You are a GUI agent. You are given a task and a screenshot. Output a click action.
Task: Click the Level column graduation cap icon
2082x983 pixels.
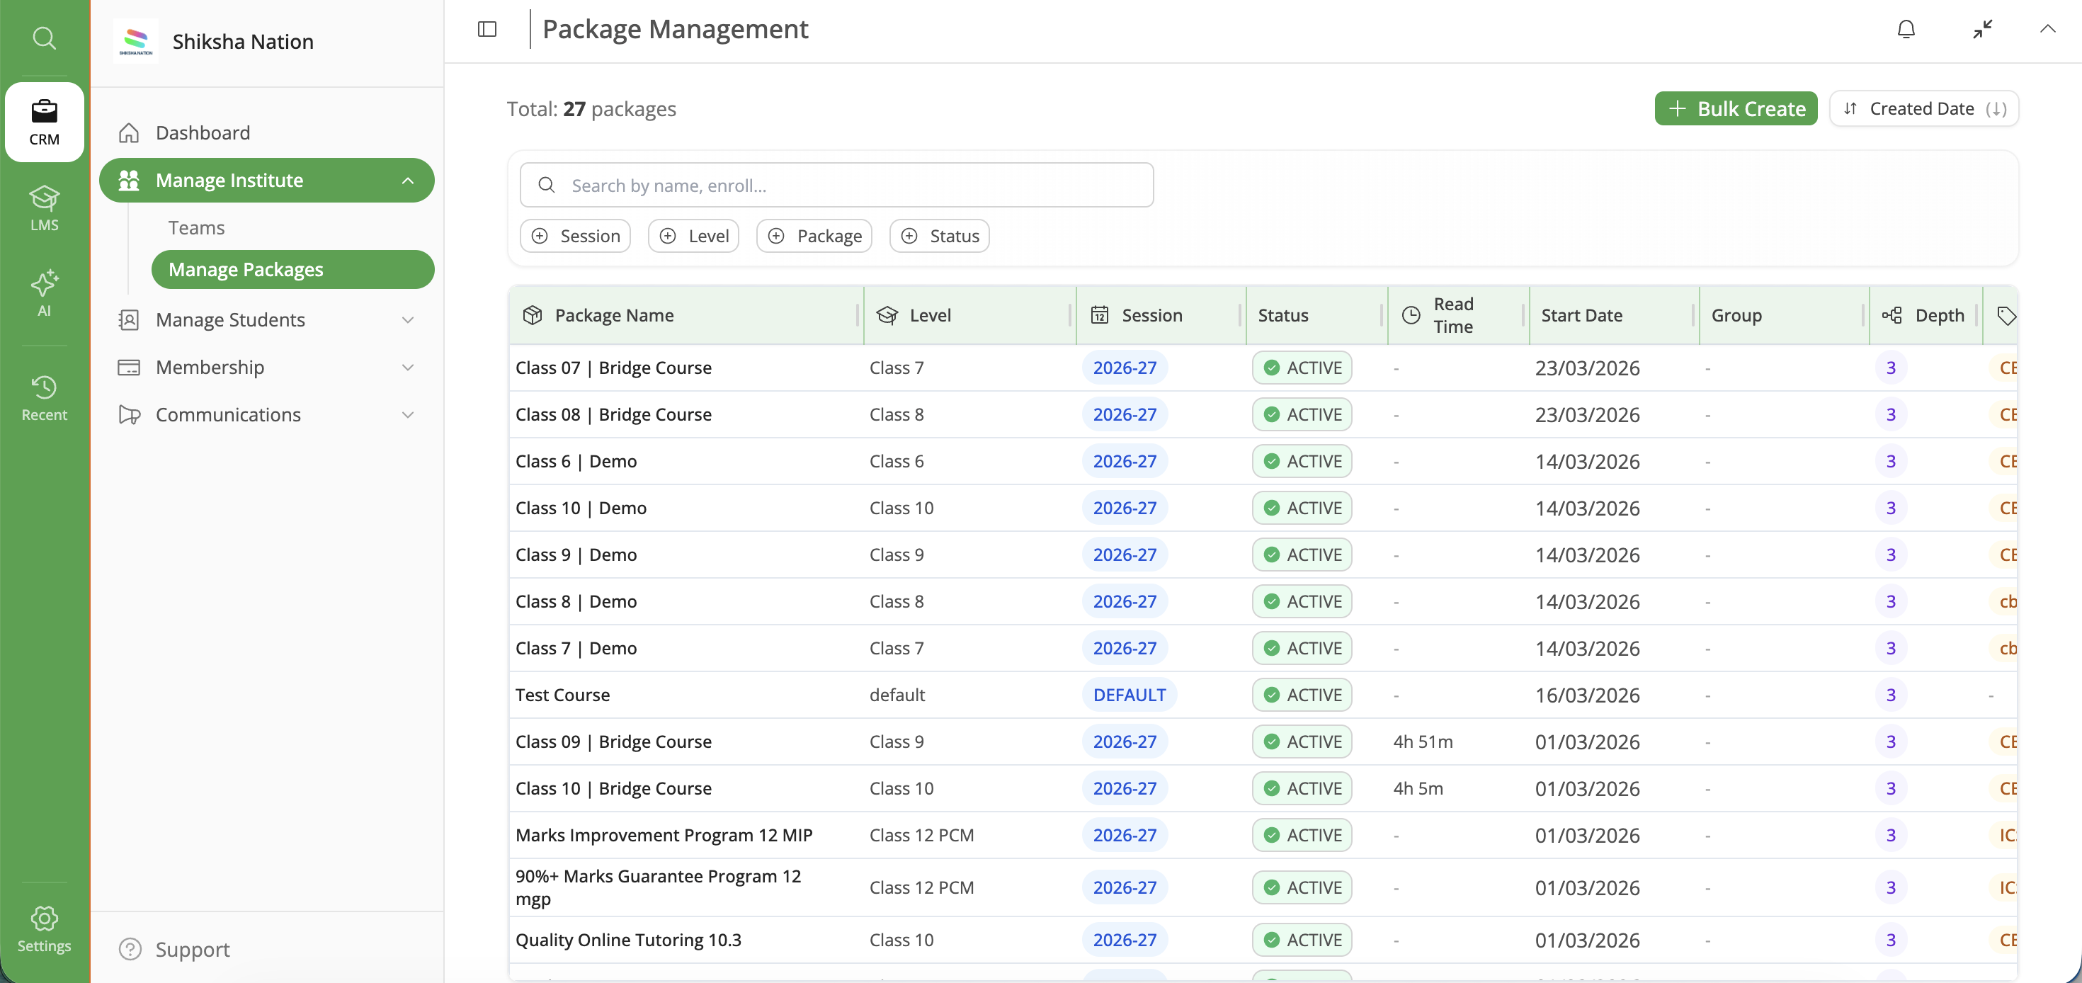(887, 315)
